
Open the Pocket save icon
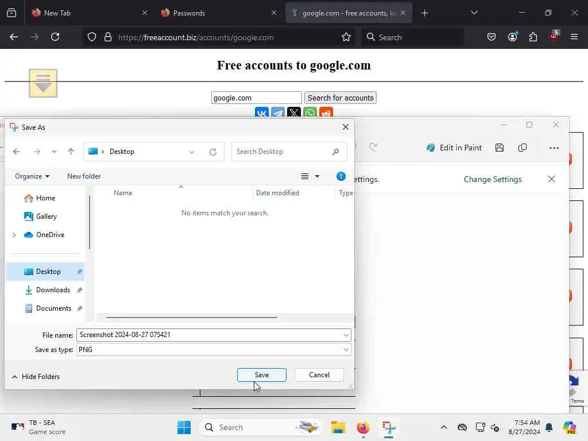[x=492, y=37]
